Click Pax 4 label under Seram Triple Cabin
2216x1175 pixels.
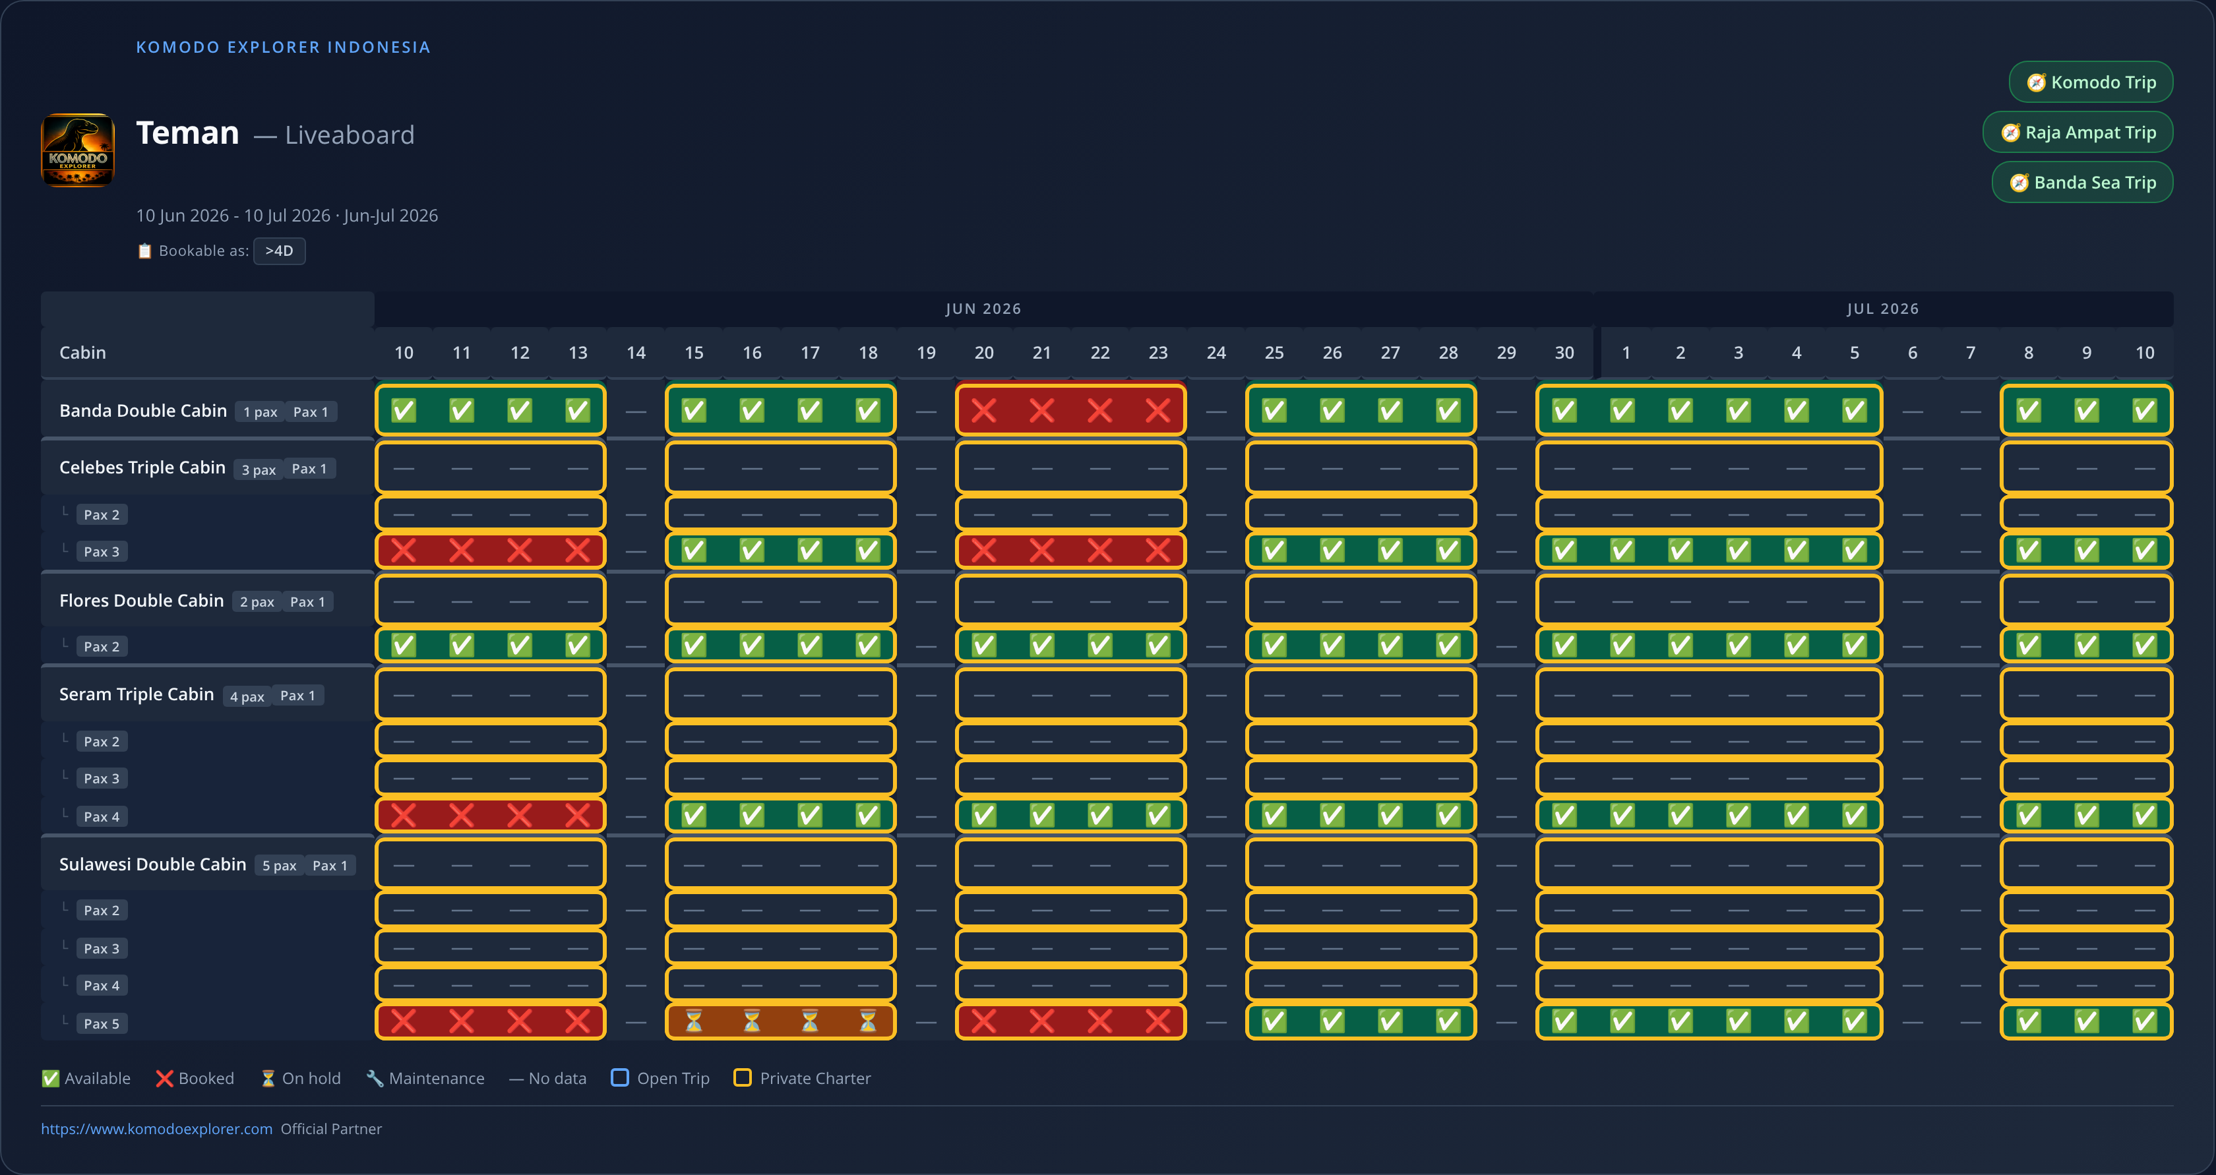(102, 817)
